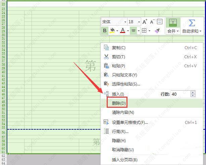The image size is (206, 165).
Task: Click the increase font size icon
Action: point(145,22)
